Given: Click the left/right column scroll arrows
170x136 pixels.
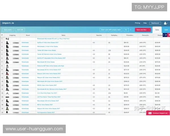Looking at the screenshot, I should (165, 35).
